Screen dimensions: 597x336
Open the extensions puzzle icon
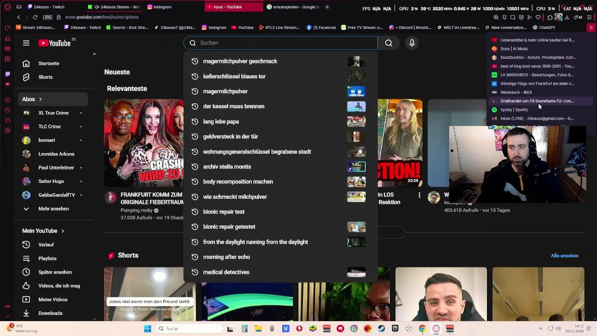point(550,17)
